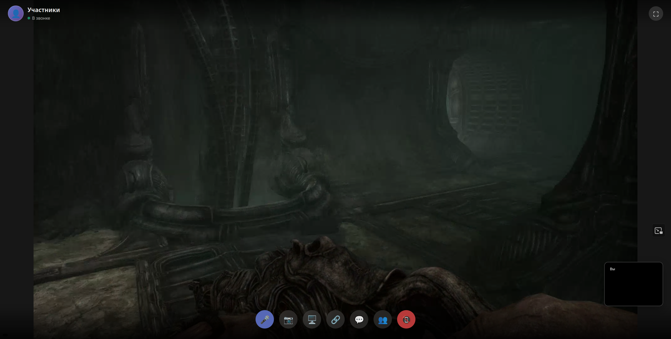End the call with the red button

point(406,319)
